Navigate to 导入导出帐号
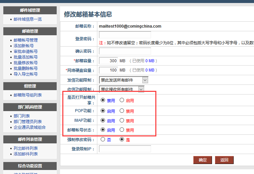 coord(26,74)
